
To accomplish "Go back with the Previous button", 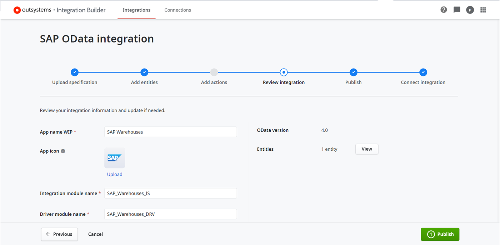I will click(x=59, y=234).
